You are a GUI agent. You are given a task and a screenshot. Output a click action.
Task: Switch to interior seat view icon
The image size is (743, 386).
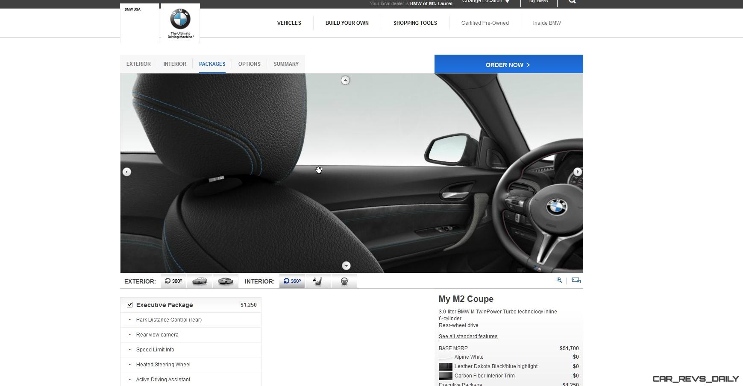click(x=318, y=281)
